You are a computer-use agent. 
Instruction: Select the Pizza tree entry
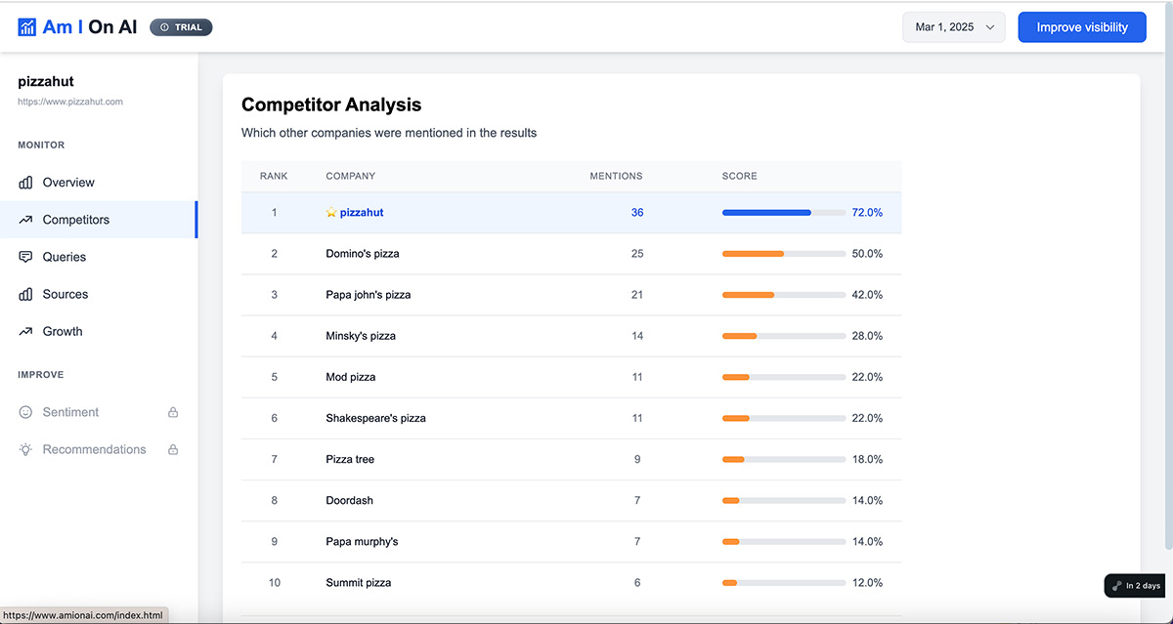coord(350,459)
